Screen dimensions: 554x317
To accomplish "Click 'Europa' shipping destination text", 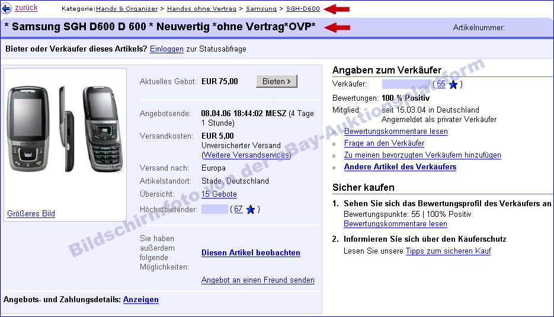I will click(x=213, y=168).
